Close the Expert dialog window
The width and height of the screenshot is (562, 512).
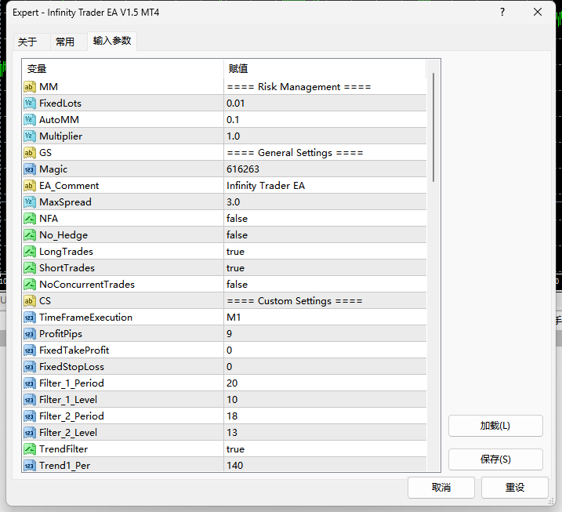click(537, 13)
